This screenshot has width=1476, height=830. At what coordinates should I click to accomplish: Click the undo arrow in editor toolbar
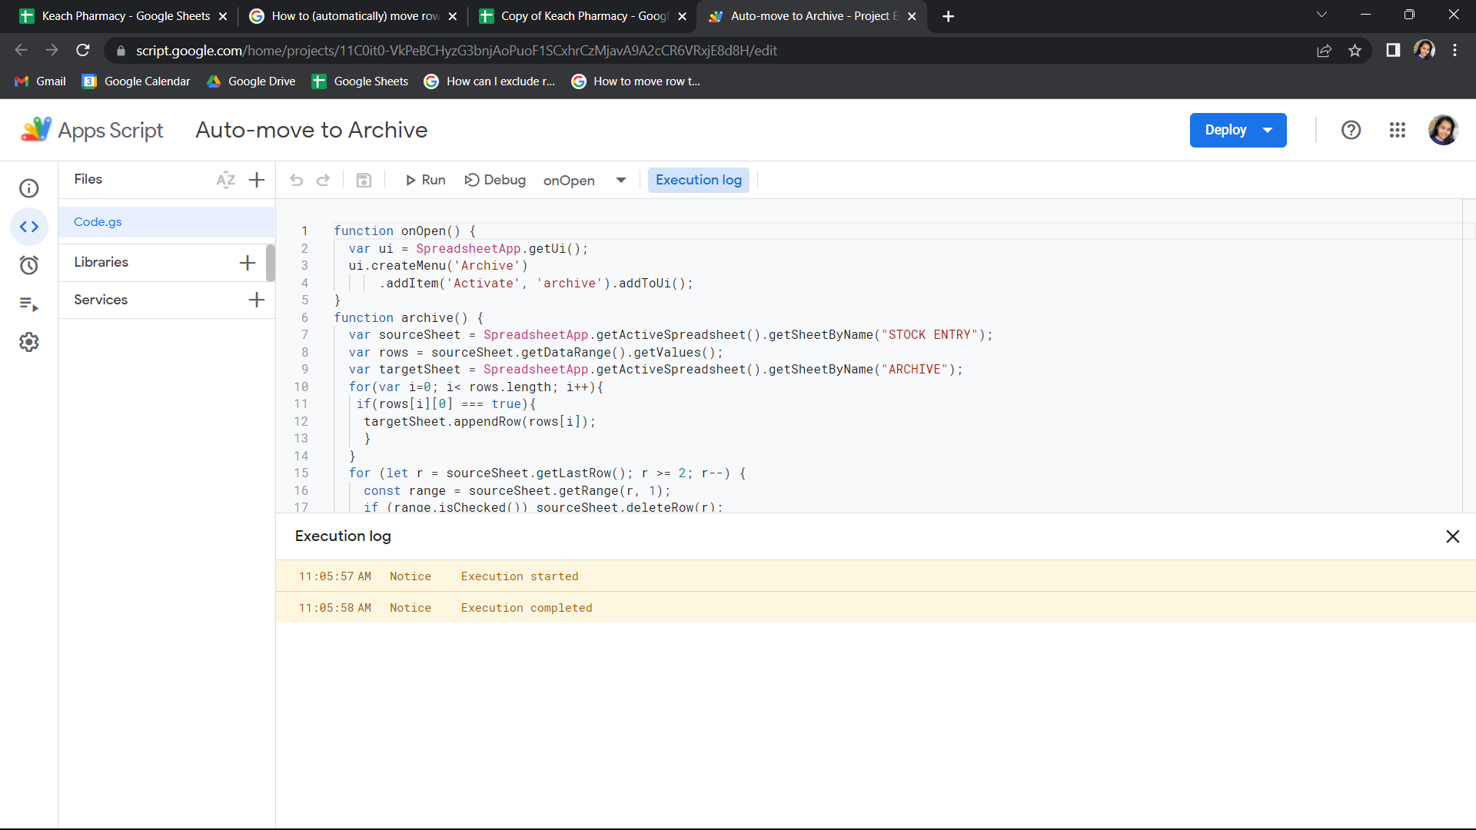coord(297,180)
